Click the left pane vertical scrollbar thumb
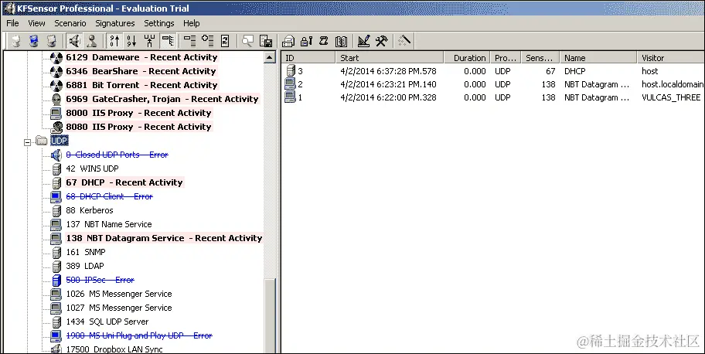Viewport: 705px width, 354px height. [x=270, y=315]
